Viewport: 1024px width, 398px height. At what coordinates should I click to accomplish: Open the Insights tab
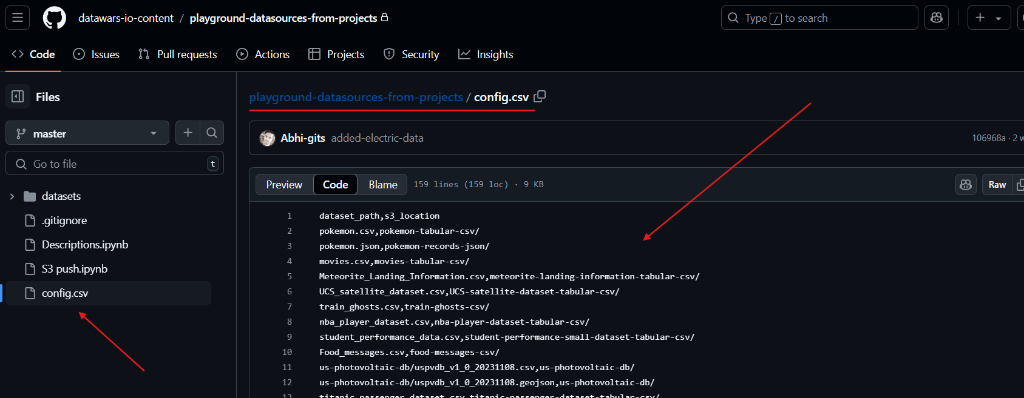pos(486,55)
